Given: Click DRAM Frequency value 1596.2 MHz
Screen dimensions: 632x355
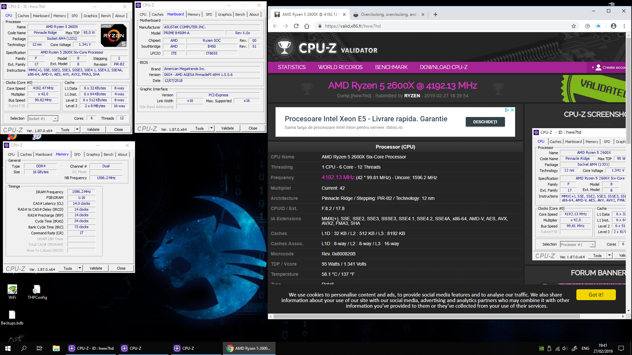Looking at the screenshot, I should click(82, 192).
